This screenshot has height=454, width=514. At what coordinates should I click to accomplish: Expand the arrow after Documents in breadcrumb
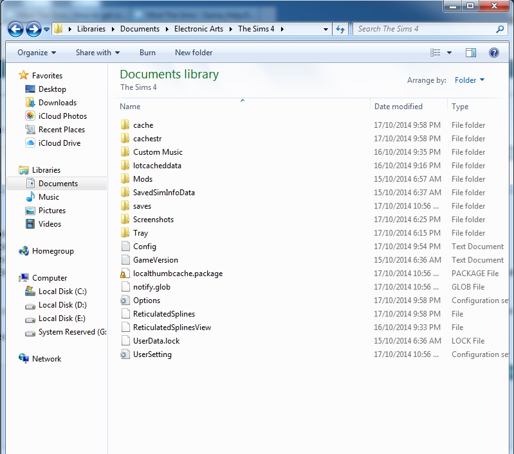[x=167, y=29]
